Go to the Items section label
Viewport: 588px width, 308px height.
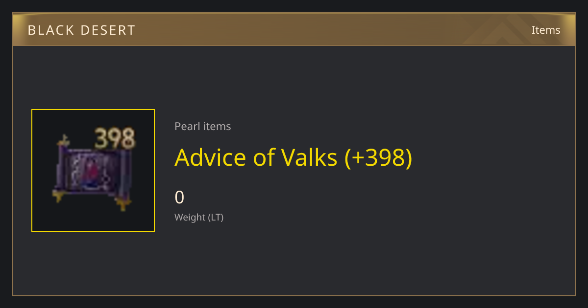(546, 30)
